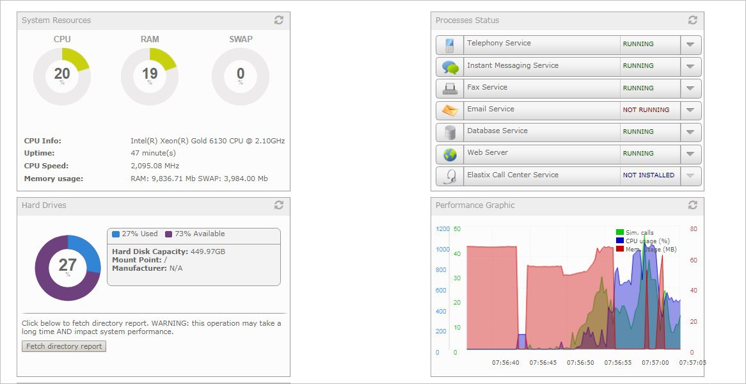Click the Web Server label
746x384 pixels.
[x=487, y=152]
